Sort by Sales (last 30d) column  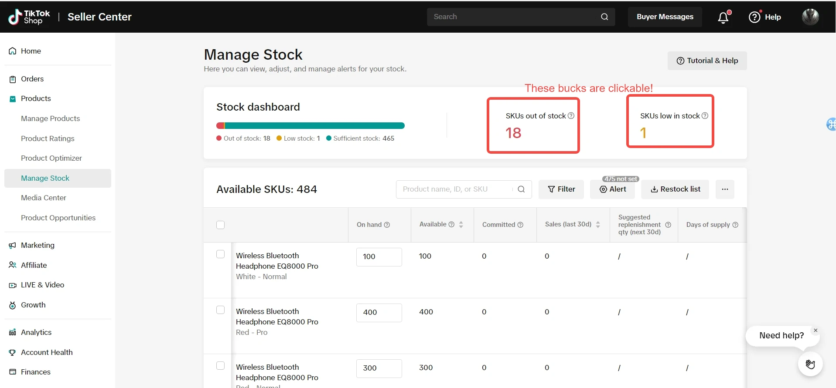(598, 225)
